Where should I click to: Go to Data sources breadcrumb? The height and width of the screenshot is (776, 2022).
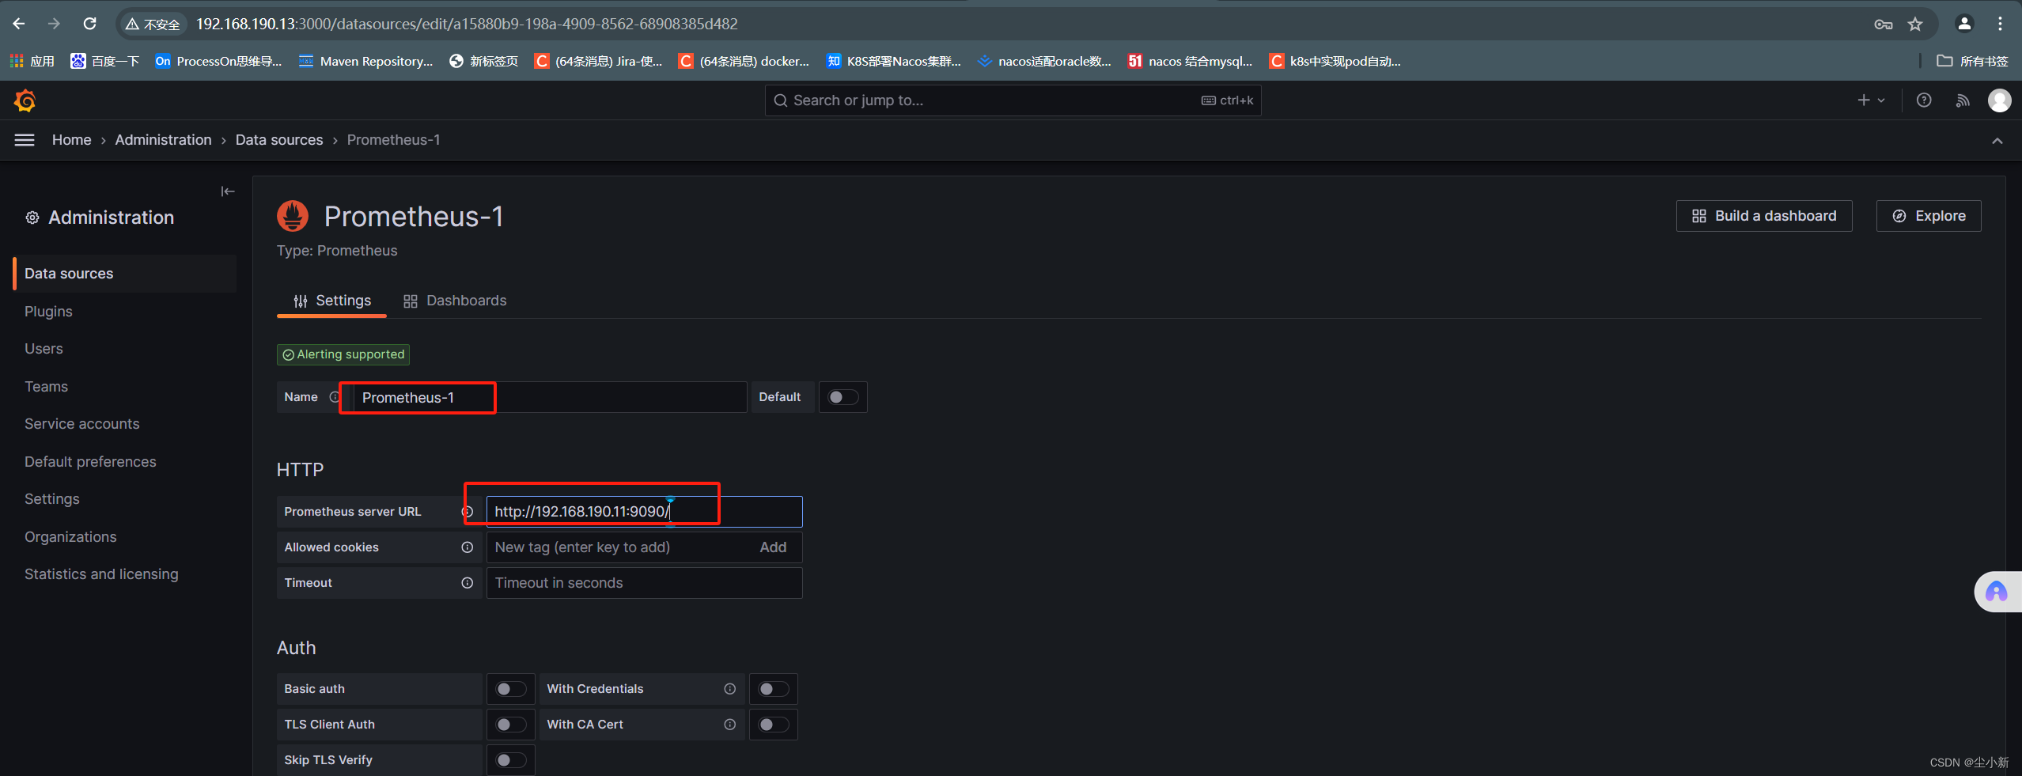(279, 140)
